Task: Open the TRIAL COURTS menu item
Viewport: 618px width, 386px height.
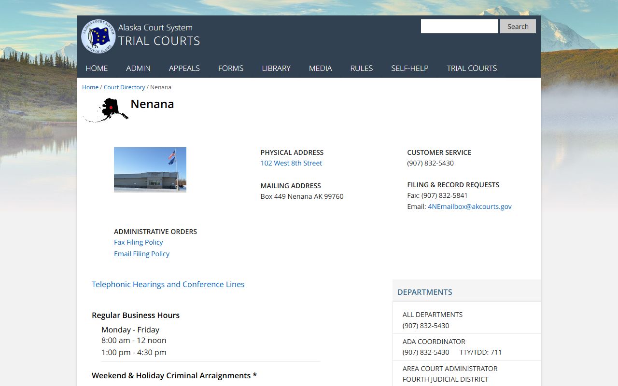Action: (x=472, y=68)
